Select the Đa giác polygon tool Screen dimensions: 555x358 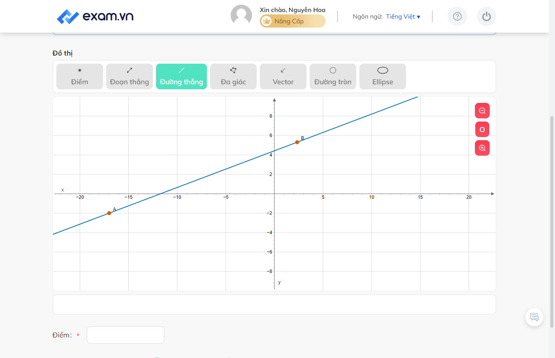233,76
